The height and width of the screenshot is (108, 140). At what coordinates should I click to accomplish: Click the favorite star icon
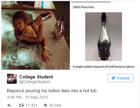coord(45,105)
